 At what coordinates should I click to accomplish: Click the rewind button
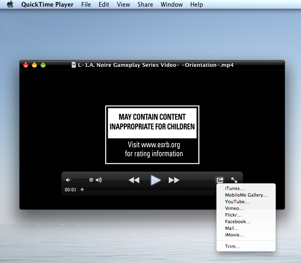pos(134,180)
